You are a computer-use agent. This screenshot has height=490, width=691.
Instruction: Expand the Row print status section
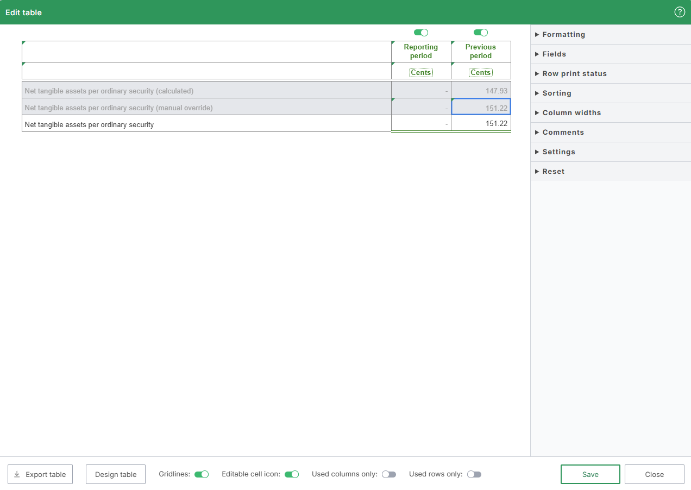(574, 73)
